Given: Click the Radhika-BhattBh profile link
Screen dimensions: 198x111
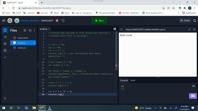Looking at the screenshot, I should coord(30,21).
